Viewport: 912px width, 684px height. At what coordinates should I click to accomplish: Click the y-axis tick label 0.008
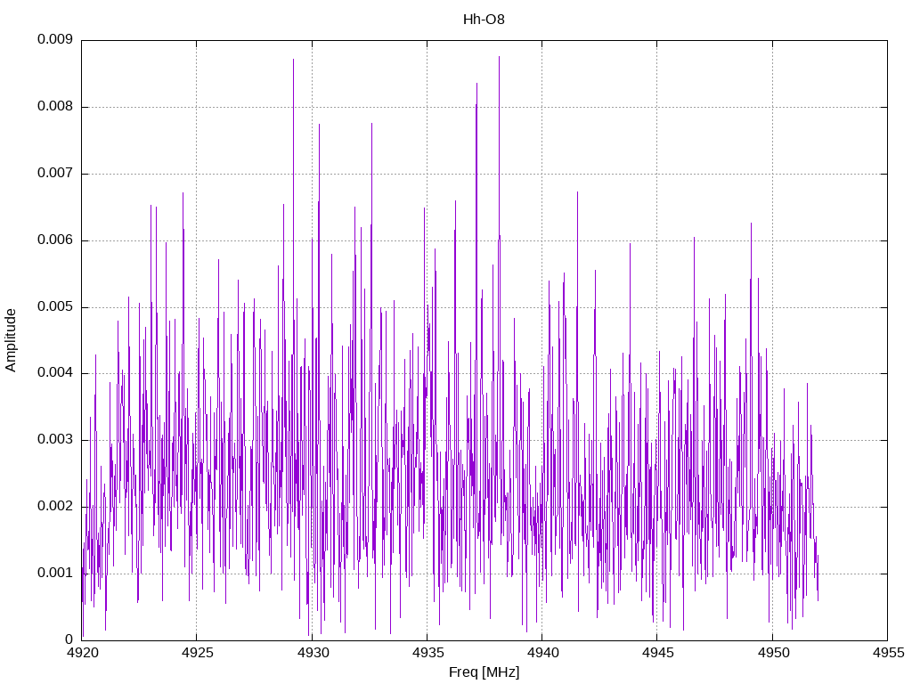click(x=55, y=106)
